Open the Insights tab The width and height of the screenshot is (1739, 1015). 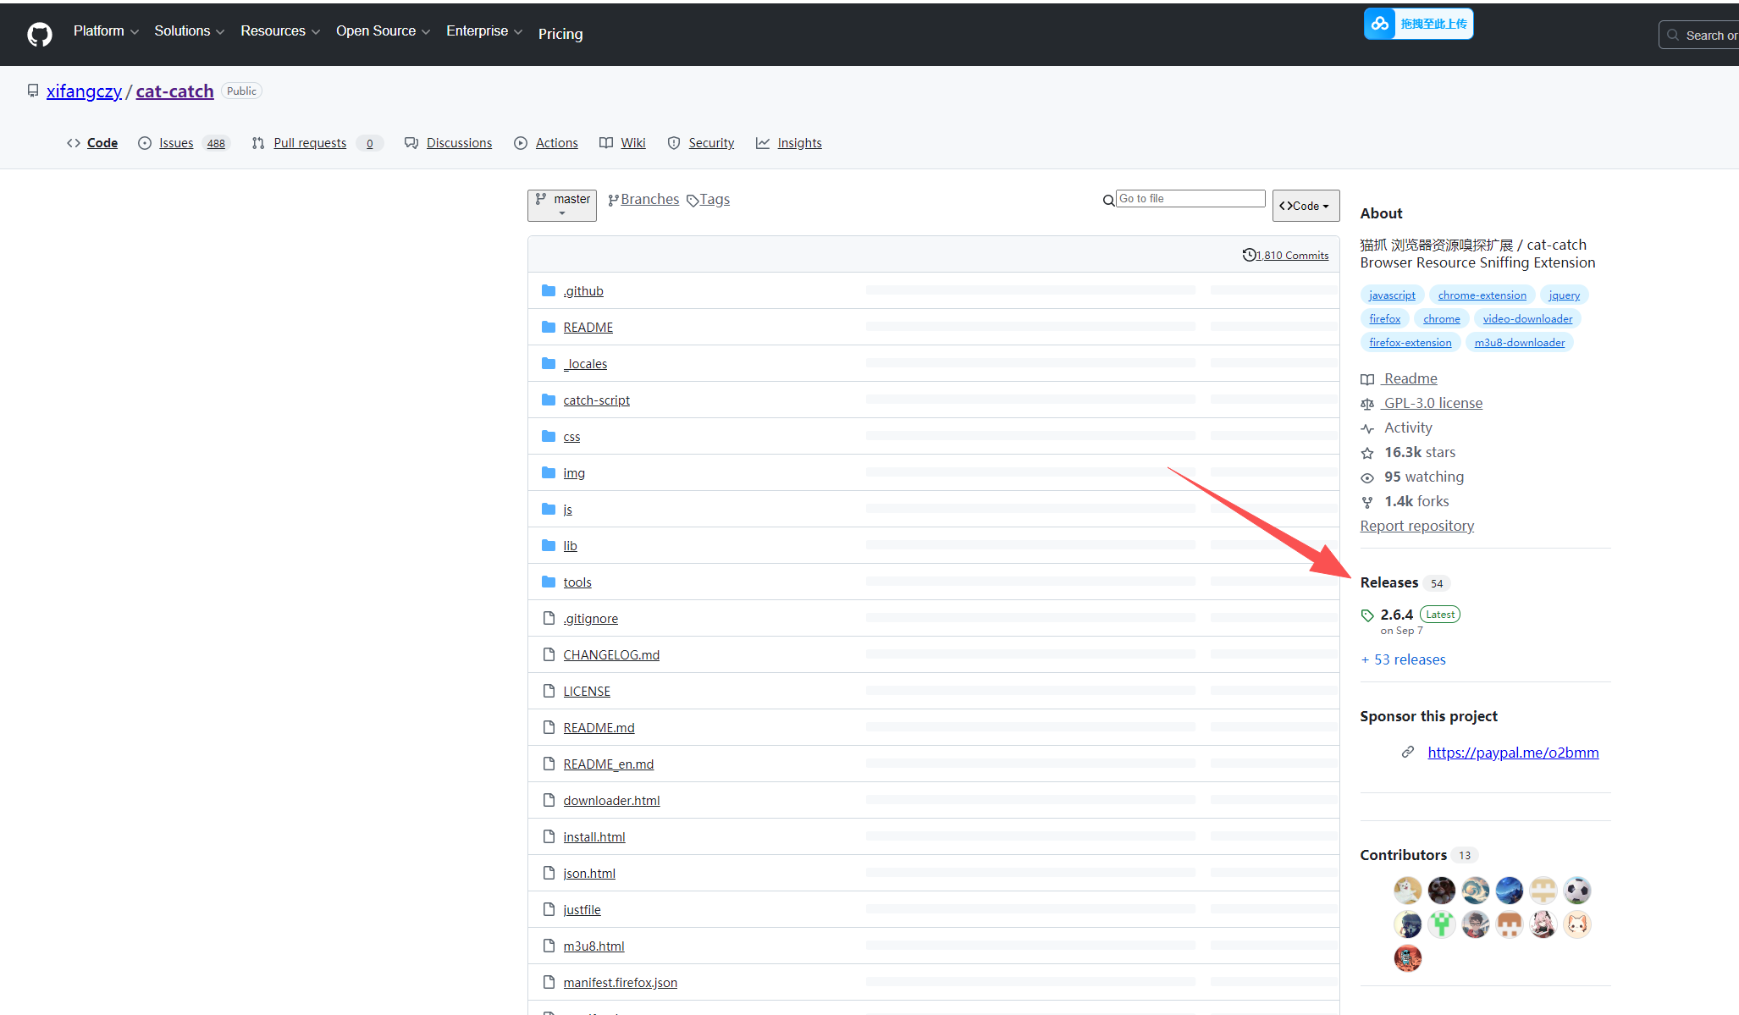(x=799, y=143)
